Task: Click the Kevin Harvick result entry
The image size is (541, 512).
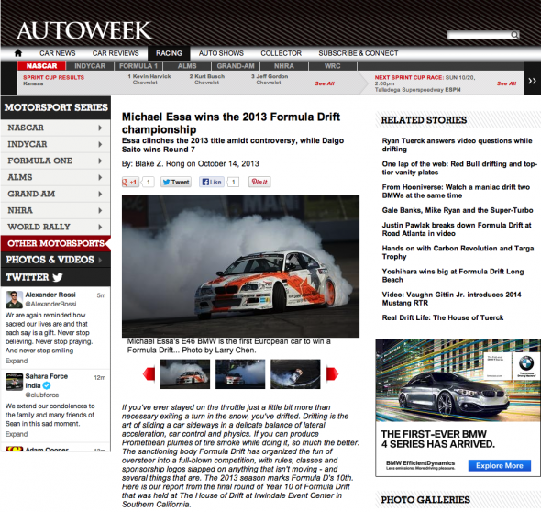Action: click(149, 80)
